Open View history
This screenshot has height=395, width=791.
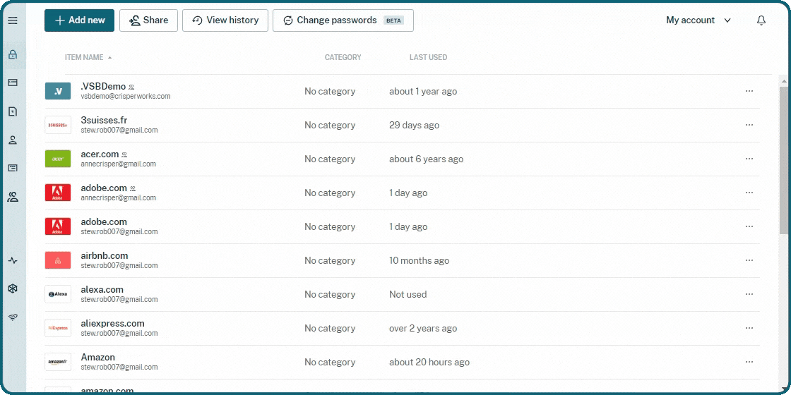(x=225, y=20)
